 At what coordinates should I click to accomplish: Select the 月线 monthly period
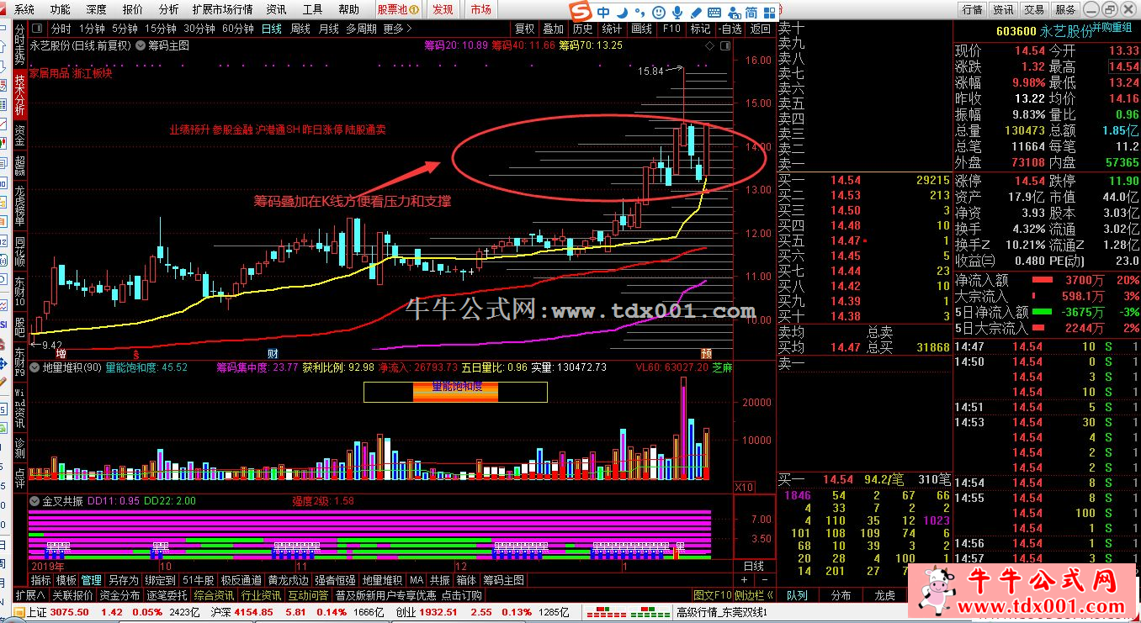328,28
